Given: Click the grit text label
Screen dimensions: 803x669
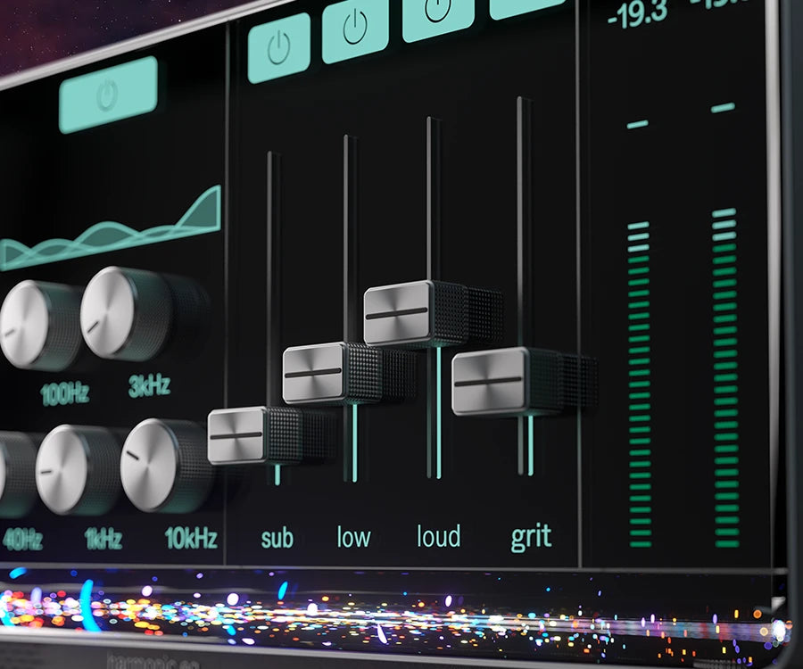Looking at the screenshot, I should coord(531,537).
